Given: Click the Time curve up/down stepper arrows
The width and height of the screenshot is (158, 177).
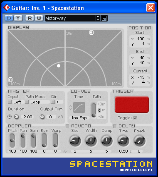Looking at the screenshot, I should 70,108.
